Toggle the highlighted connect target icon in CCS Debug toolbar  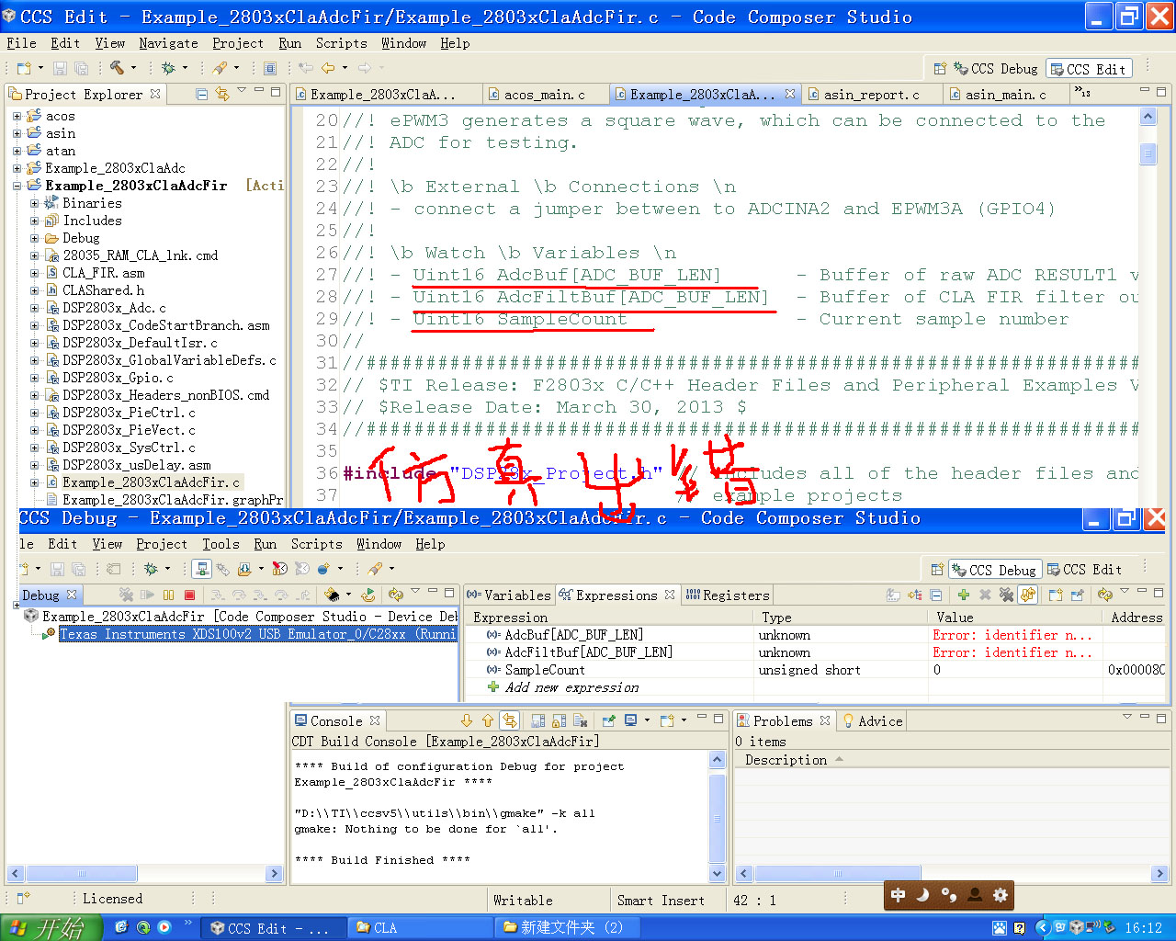coord(202,569)
